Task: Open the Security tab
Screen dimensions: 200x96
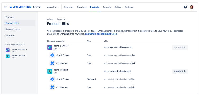Action: (107, 7)
